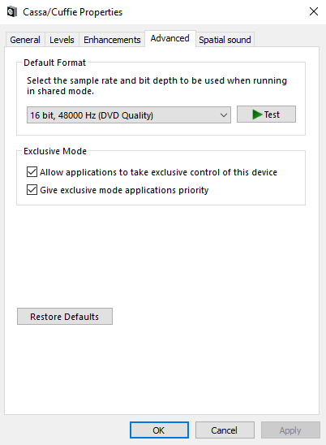This screenshot has height=445, width=326.
Task: Go to the Enhancements tab
Action: 112,40
